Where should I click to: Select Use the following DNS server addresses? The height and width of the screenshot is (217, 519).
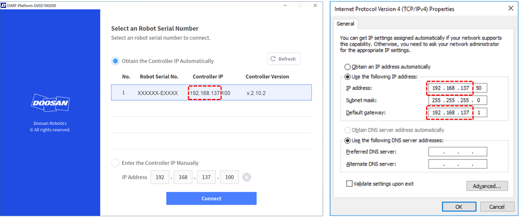pyautogui.click(x=348, y=140)
